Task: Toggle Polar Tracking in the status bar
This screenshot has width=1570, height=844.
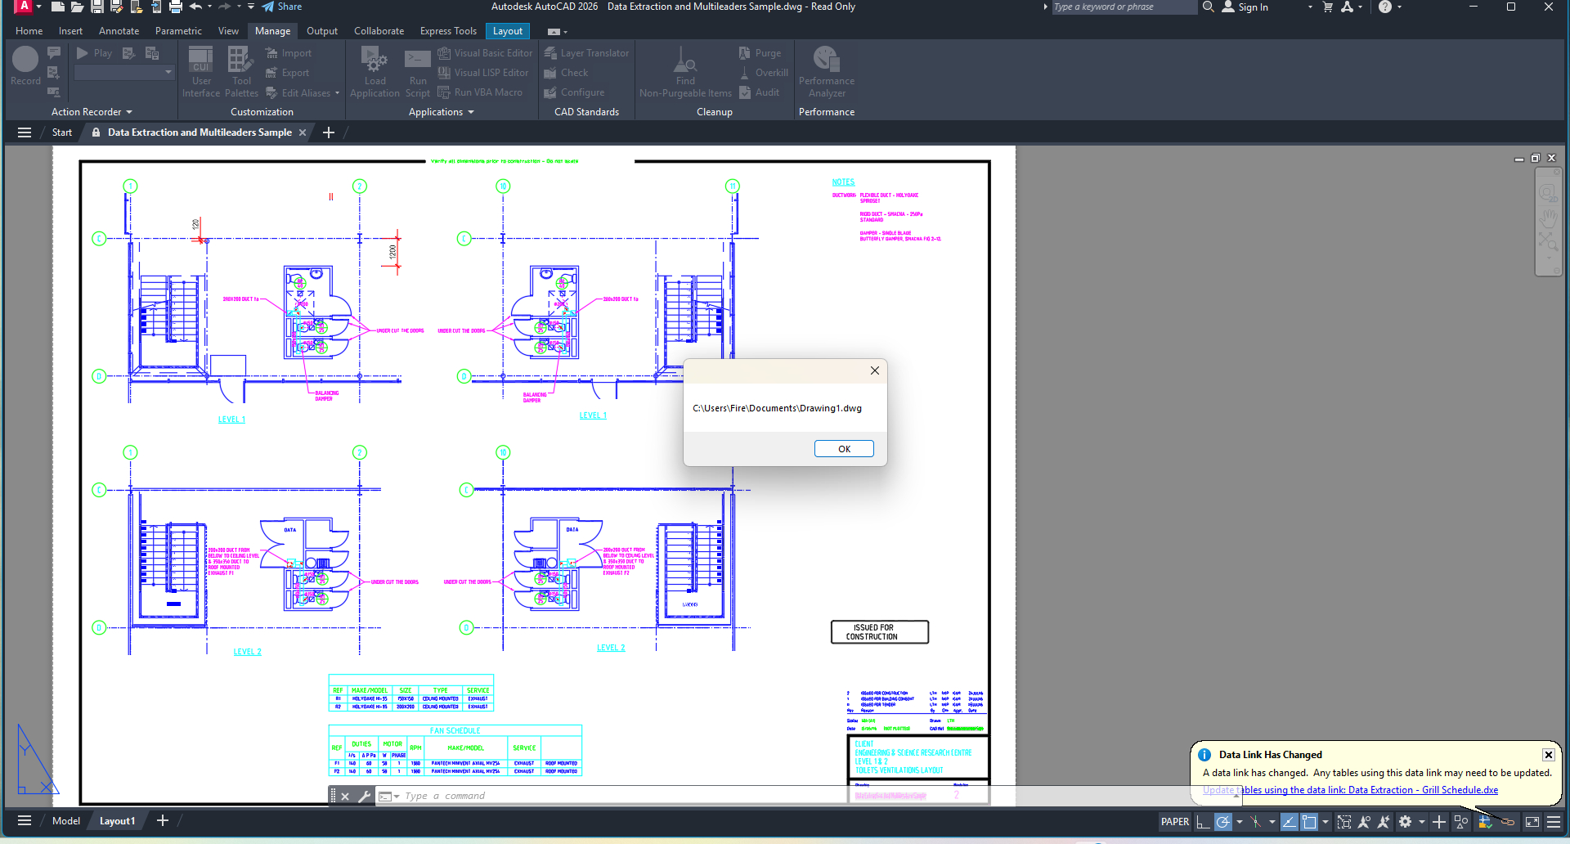Action: 1222,822
